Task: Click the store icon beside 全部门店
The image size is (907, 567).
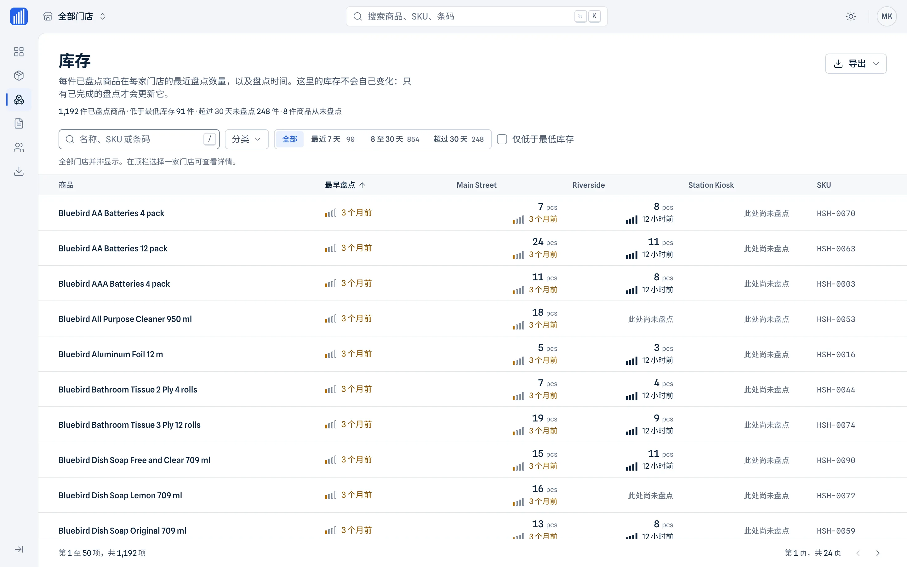Action: 48,16
